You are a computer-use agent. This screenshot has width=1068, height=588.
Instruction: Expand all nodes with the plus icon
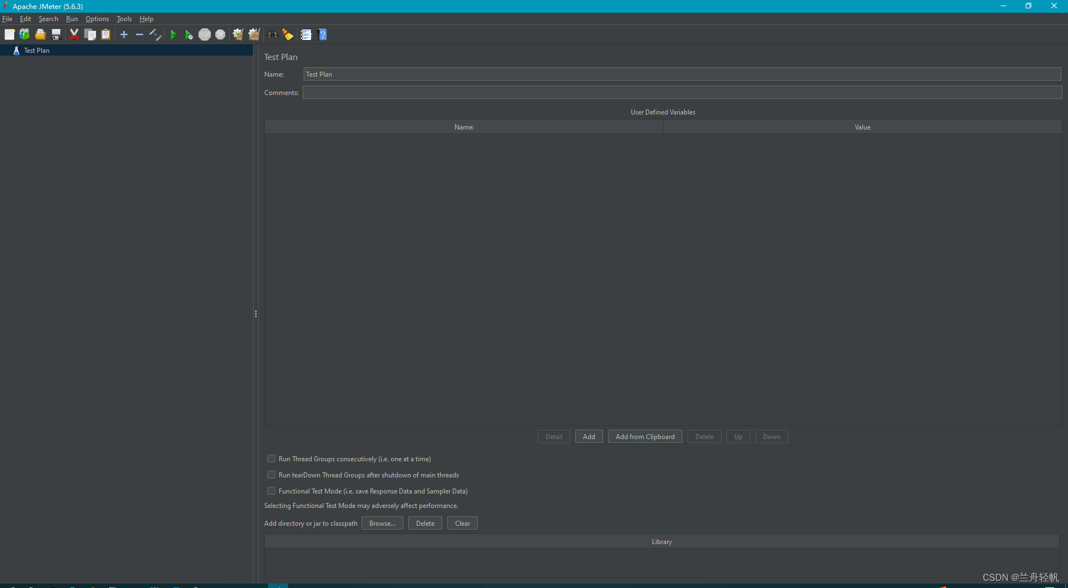(x=124, y=34)
